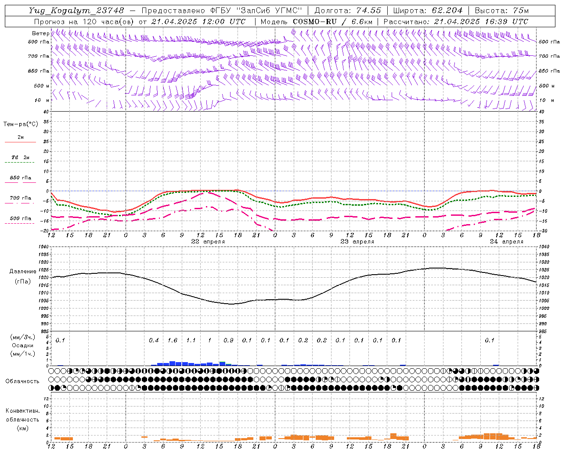Image resolution: width=562 pixels, height=450 pixels.
Task: Click the 0.9 precipitation value
Action: tap(228, 340)
